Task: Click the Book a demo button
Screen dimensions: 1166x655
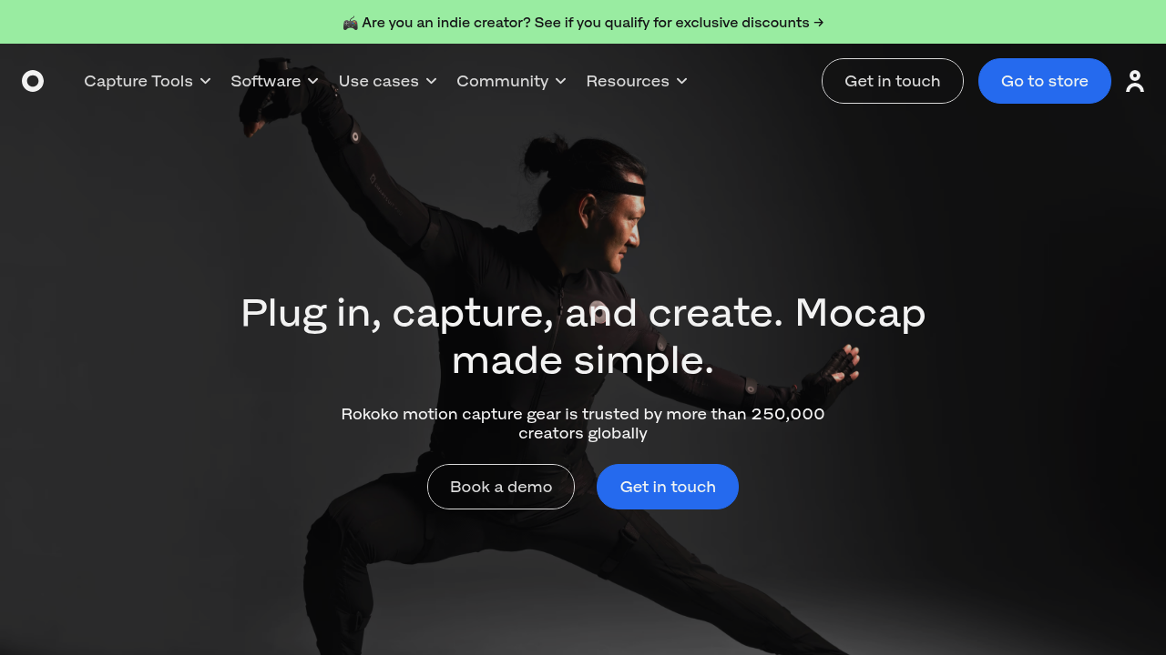Action: tap(501, 487)
